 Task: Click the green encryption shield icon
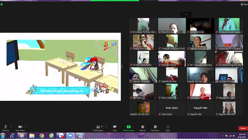click(2, 4)
